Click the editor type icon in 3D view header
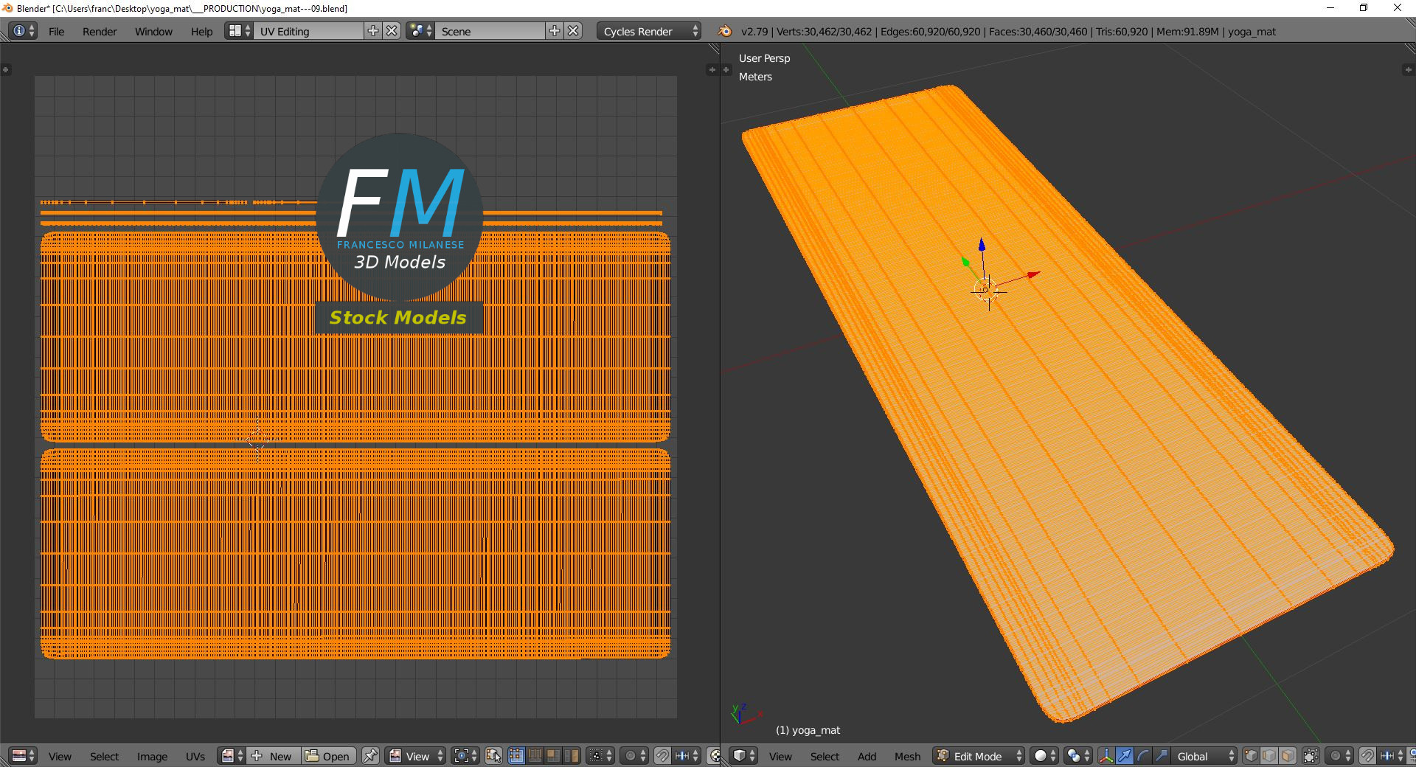Screen dimensions: 1416x767 click(741, 756)
